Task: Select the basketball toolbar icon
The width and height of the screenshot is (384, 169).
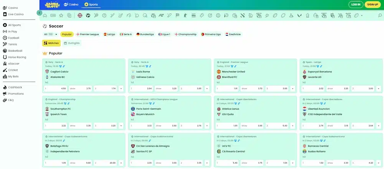Action: pyautogui.click(x=104, y=15)
